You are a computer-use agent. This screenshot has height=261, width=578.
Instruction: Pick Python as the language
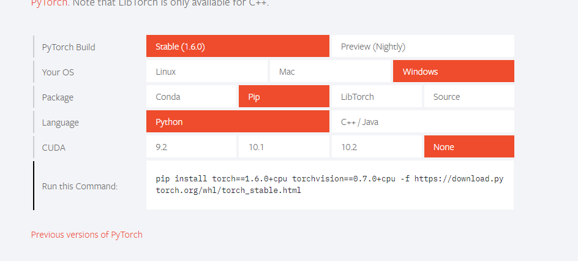238,122
